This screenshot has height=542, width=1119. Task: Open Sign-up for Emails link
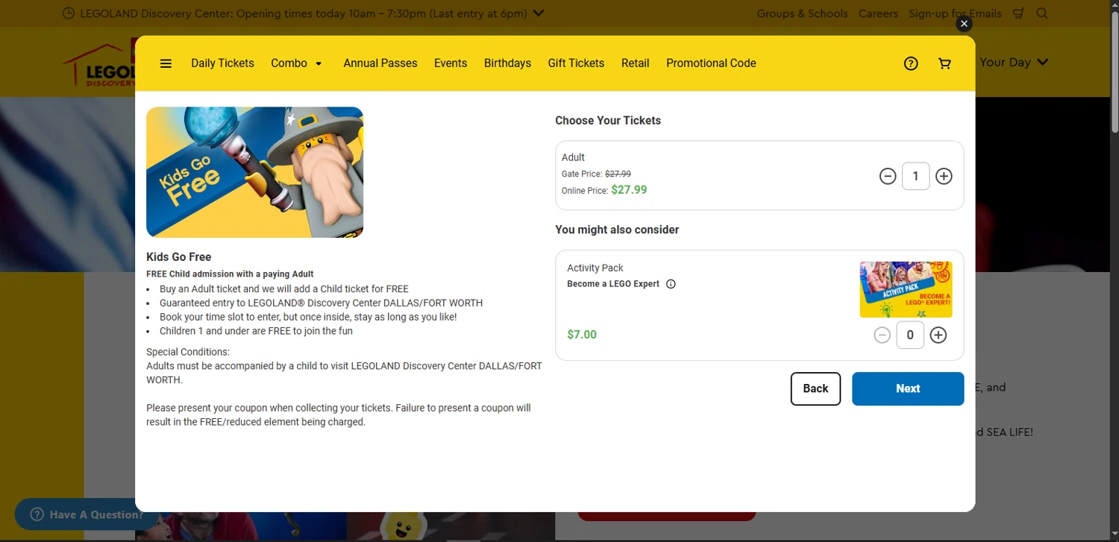[x=955, y=13]
